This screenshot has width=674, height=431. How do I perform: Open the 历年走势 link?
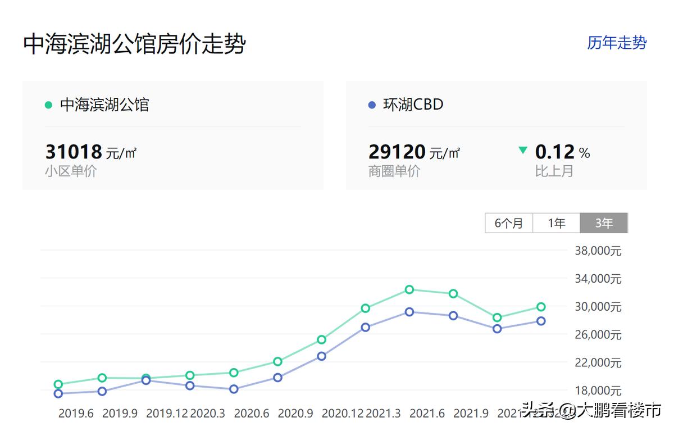[617, 43]
